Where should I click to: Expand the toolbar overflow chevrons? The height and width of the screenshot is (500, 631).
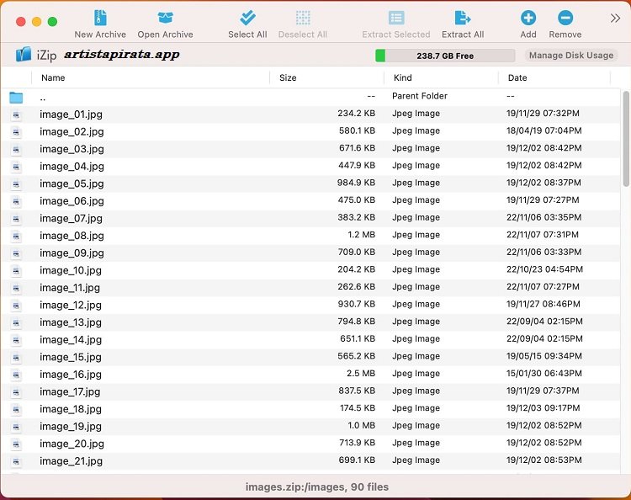[x=615, y=19]
